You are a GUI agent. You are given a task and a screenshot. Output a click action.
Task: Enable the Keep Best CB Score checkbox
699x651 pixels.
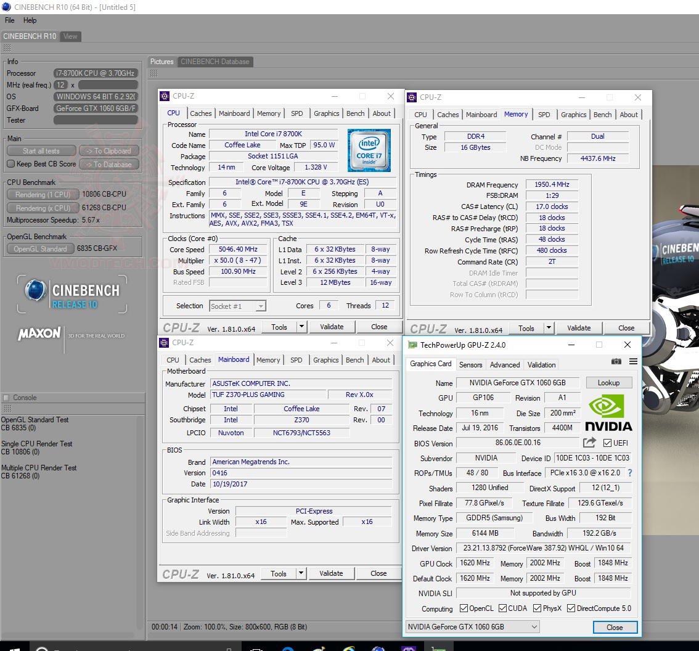pyautogui.click(x=10, y=164)
